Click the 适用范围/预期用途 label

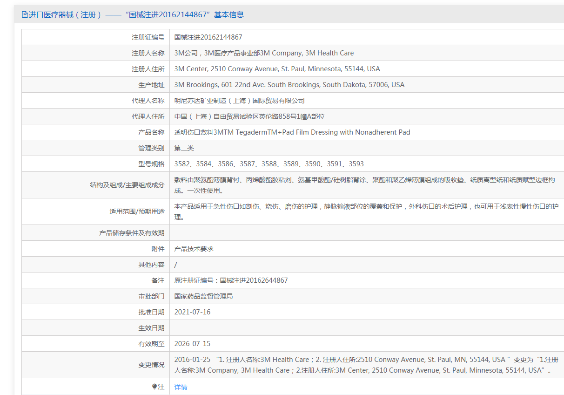click(x=137, y=211)
